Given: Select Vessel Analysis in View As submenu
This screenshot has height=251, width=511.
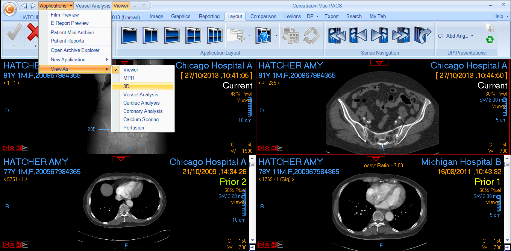Looking at the screenshot, I should (143, 94).
